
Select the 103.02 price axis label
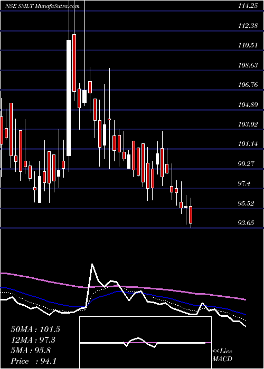pos(248,124)
